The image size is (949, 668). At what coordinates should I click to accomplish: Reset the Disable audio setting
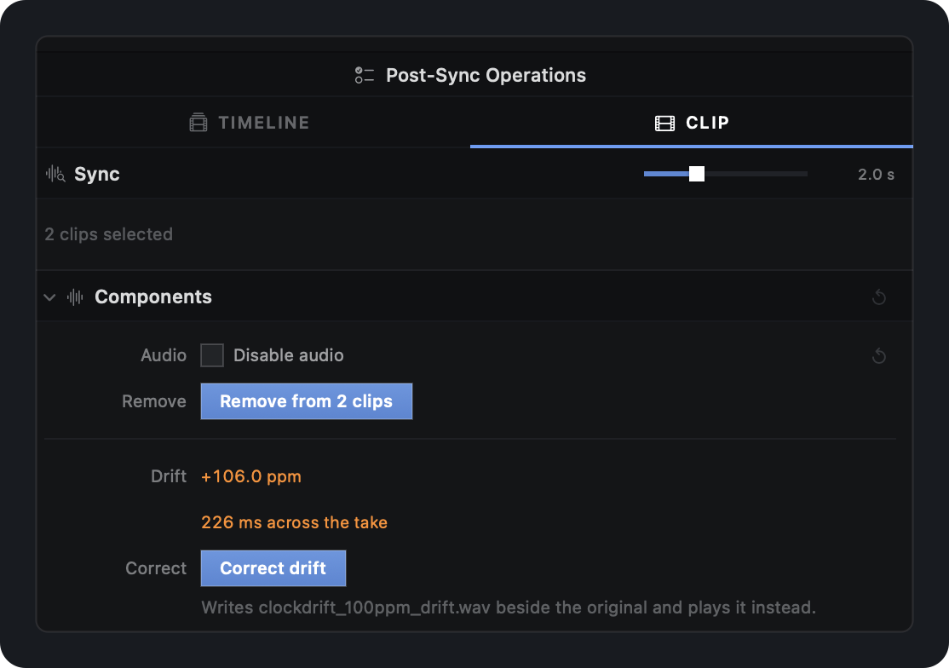[879, 356]
